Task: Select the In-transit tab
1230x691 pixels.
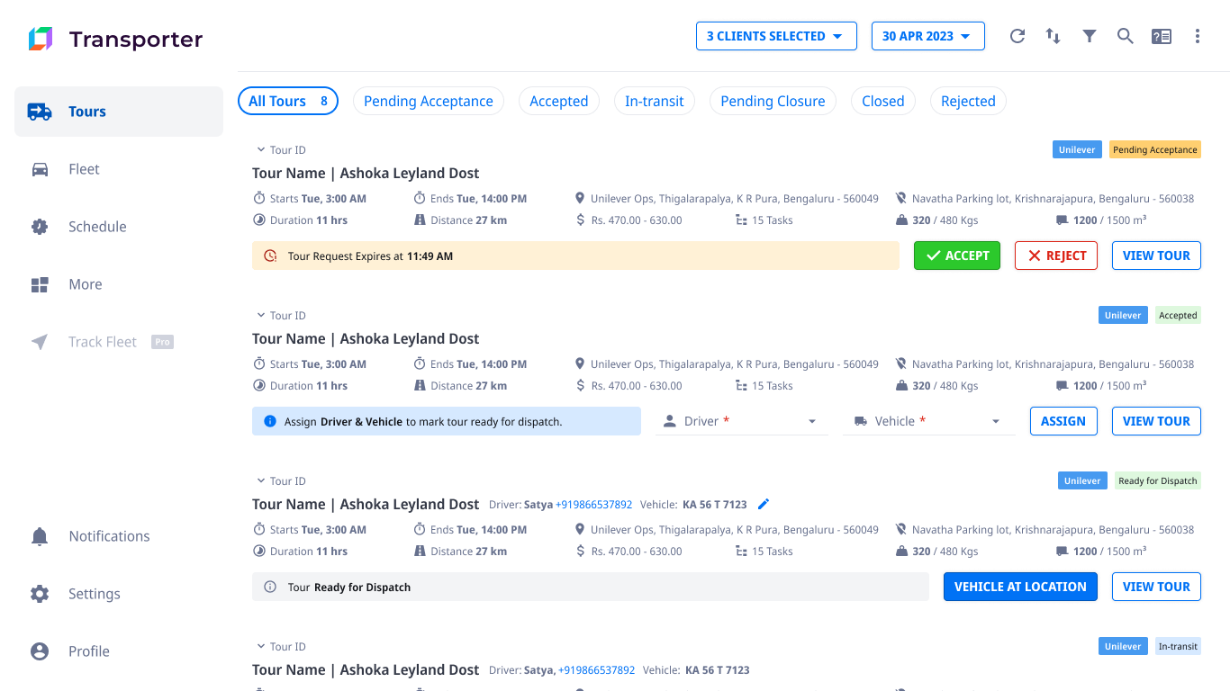Action: pyautogui.click(x=655, y=101)
